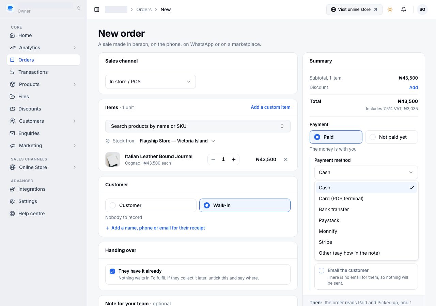436x306 pixels.
Task: Click the Enquiries envelope icon
Action: [13, 133]
